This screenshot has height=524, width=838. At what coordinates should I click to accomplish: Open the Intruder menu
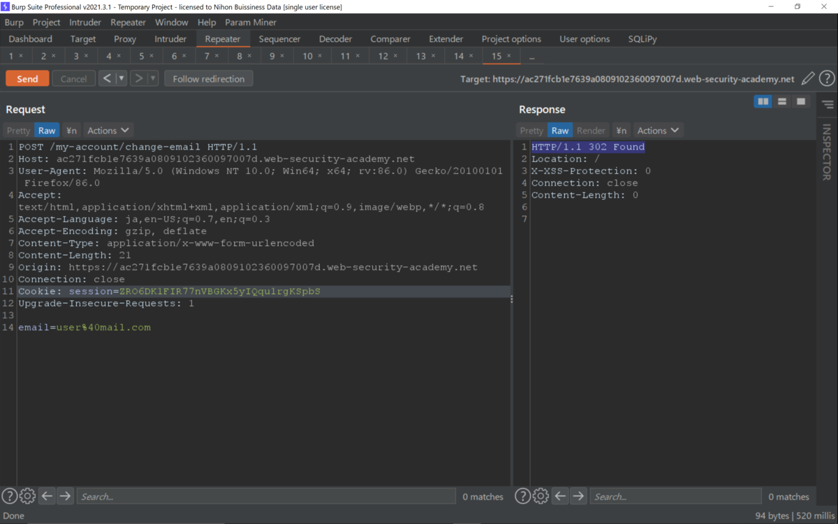click(85, 22)
